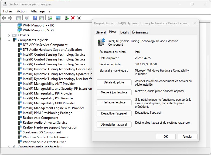Open the Affichage menu

point(38,11)
